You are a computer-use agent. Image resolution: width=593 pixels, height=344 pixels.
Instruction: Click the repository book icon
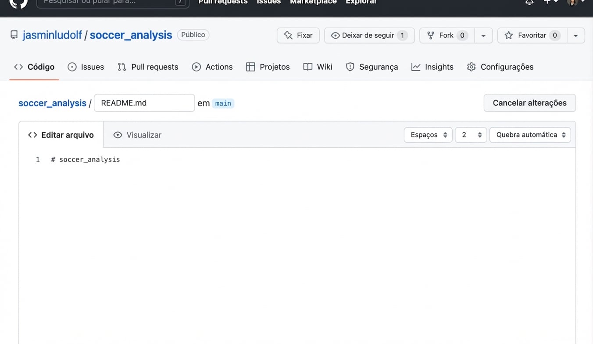tap(14, 35)
